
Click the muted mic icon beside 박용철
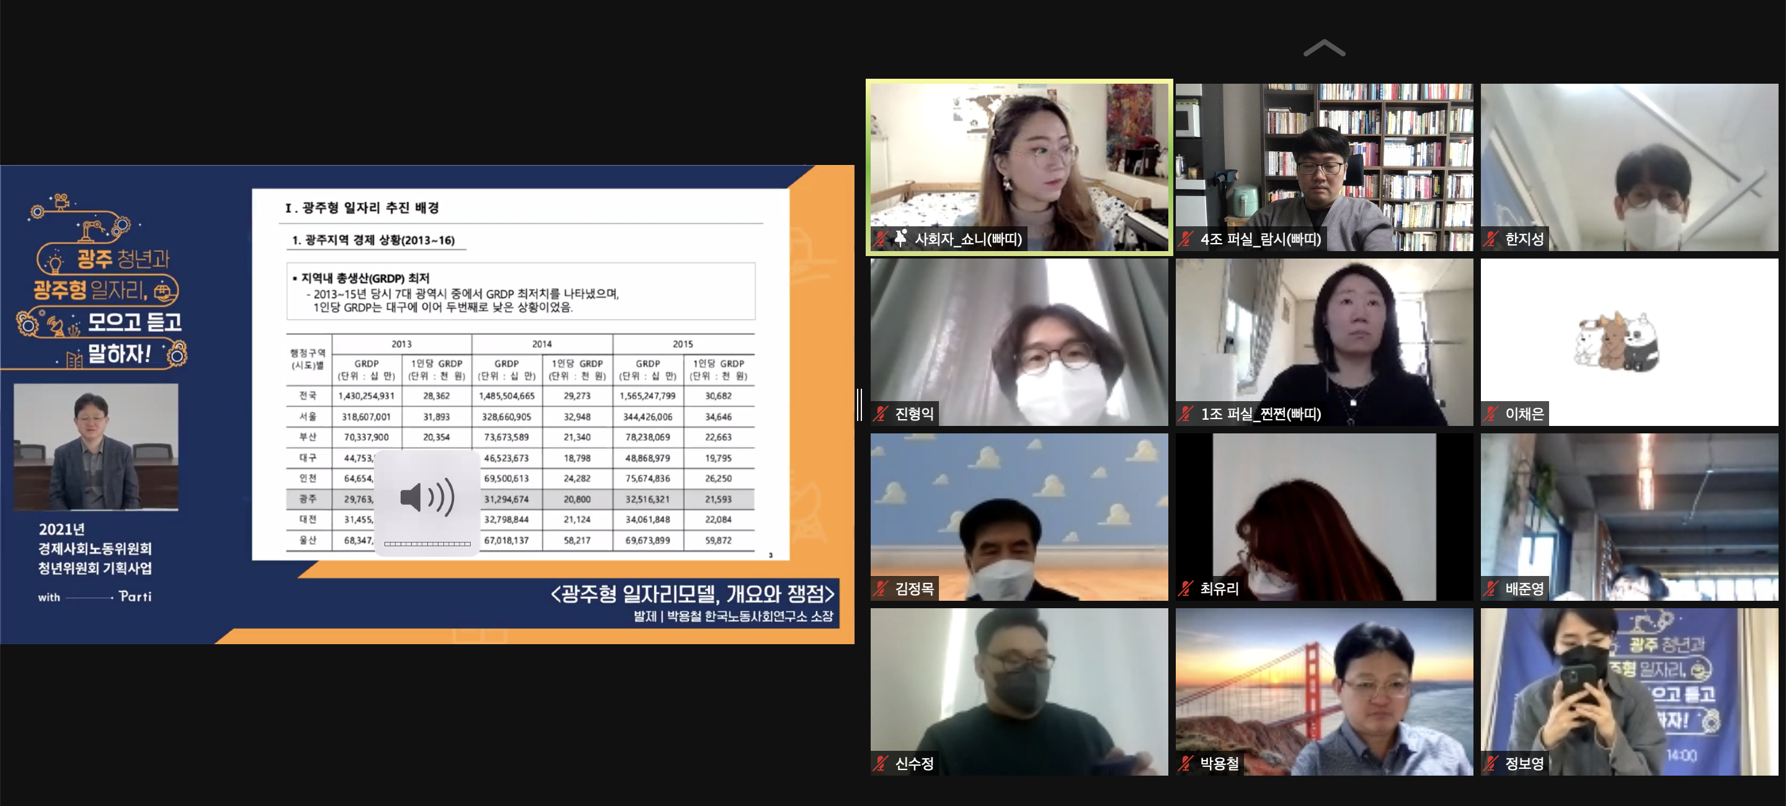pyautogui.click(x=1186, y=763)
